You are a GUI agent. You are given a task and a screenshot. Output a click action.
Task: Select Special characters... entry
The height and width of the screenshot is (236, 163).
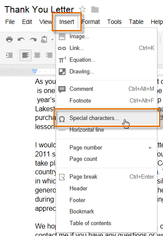[x=106, y=118]
